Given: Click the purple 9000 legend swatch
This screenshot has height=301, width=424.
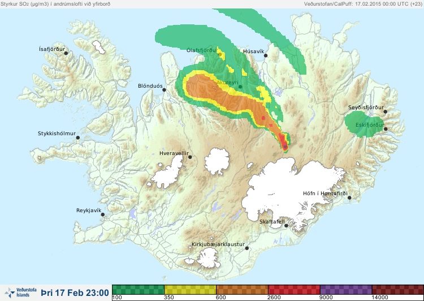Looking at the screenshot, I should click(346, 290).
